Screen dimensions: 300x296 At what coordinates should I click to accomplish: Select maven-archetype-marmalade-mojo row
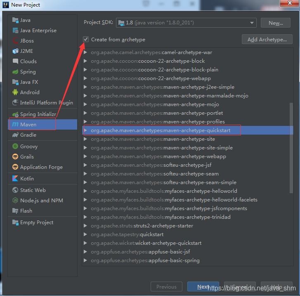point(188,96)
